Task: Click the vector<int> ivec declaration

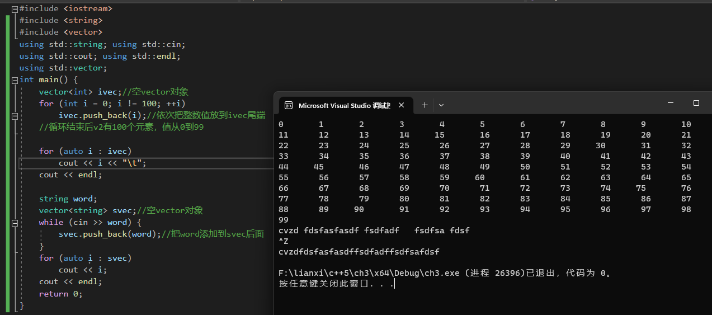Action: (78, 92)
